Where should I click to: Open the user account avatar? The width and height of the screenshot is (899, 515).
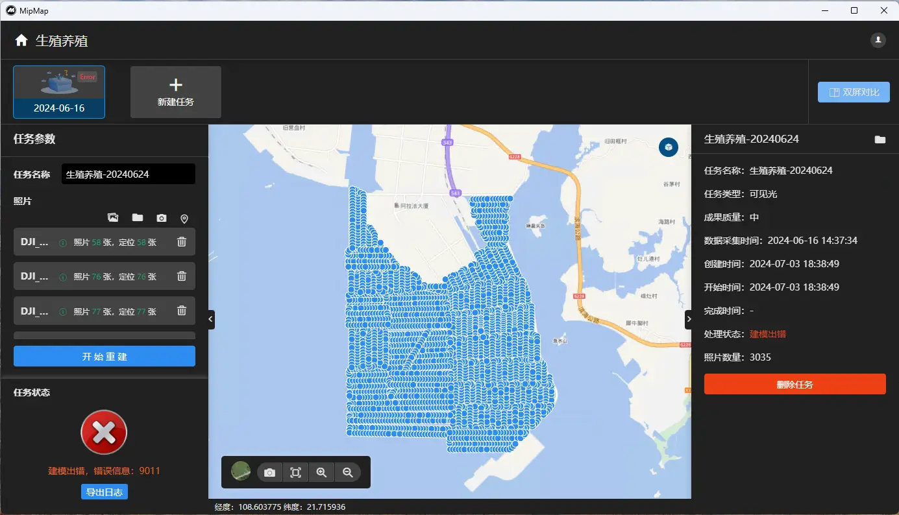[x=878, y=40]
